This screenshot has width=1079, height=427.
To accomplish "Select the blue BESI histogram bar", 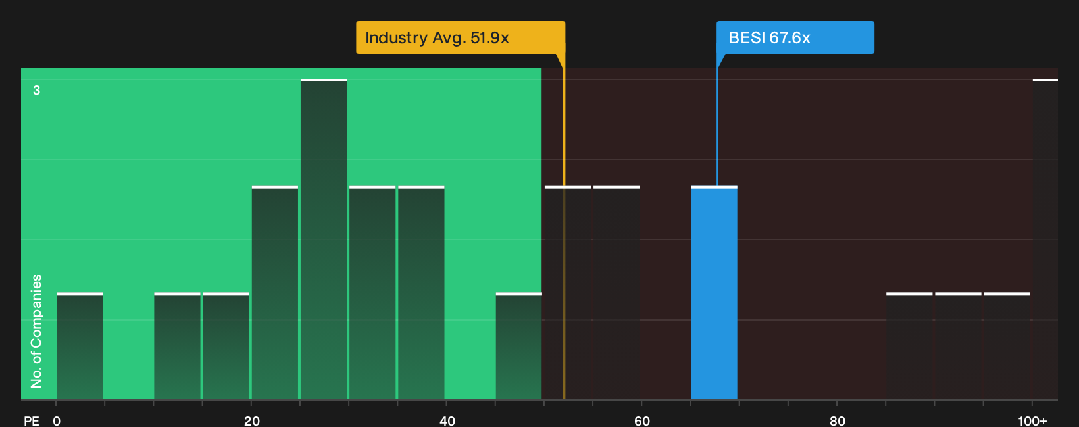I will tap(714, 293).
